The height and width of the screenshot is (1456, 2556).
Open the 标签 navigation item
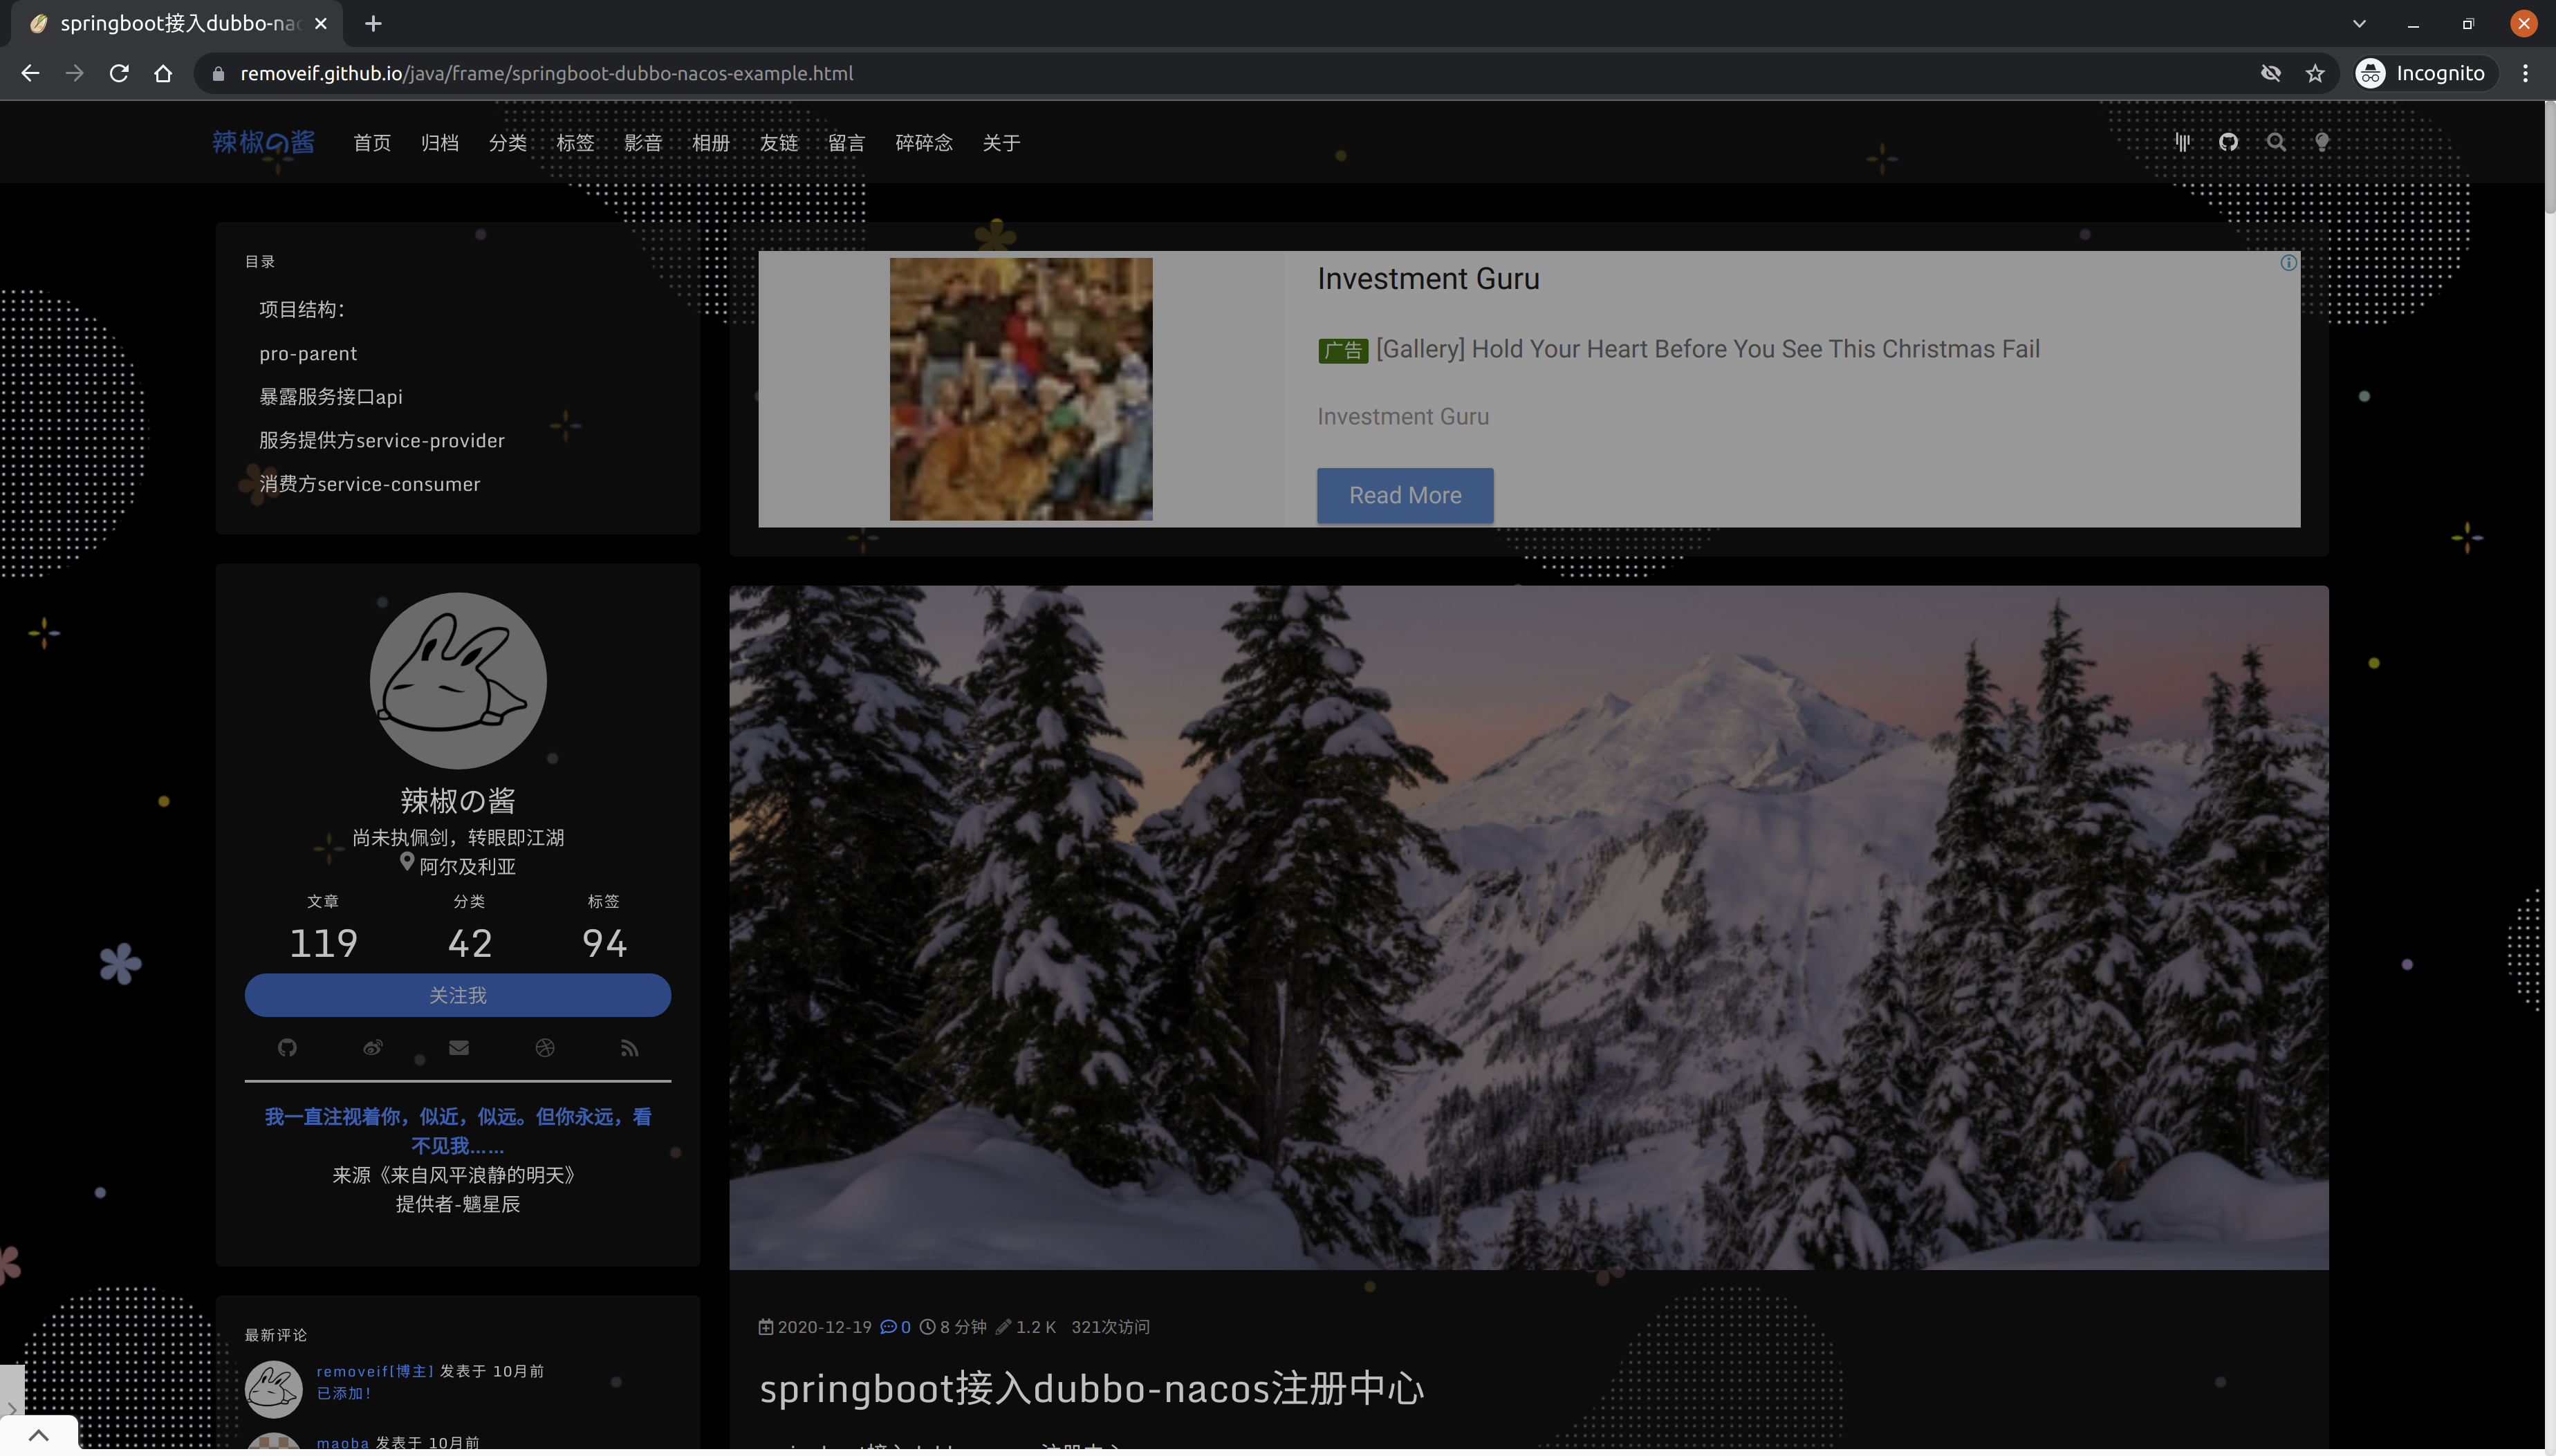(x=575, y=143)
